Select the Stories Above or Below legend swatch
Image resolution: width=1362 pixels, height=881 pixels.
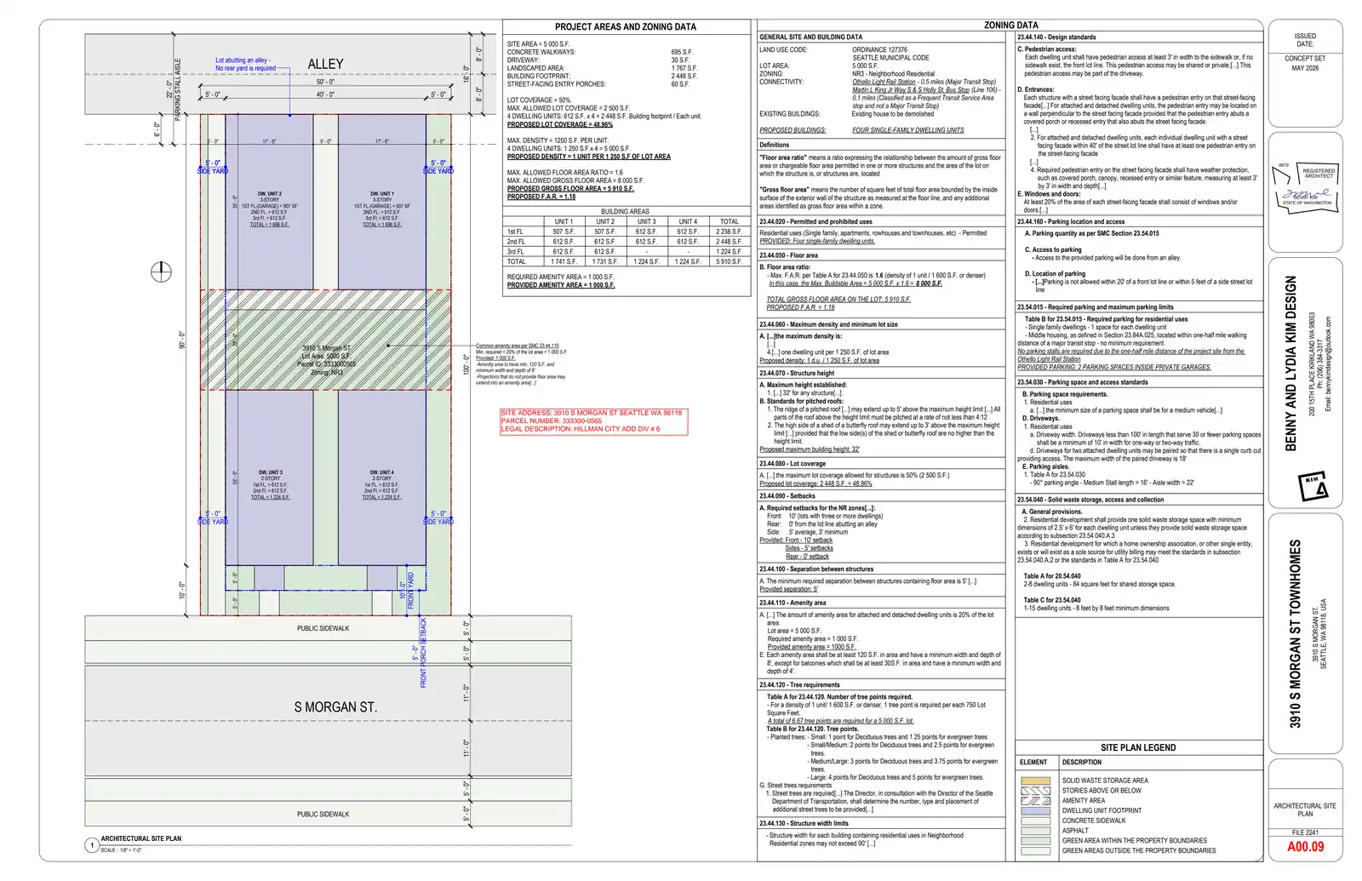[x=1036, y=791]
